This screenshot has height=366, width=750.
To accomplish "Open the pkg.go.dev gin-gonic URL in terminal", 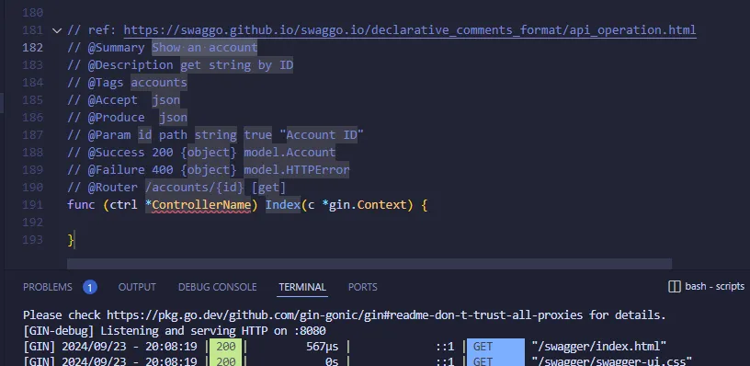I will coord(345,315).
